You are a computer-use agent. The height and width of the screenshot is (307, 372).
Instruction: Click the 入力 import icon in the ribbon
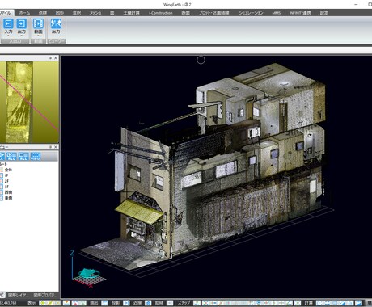[x=8, y=23]
